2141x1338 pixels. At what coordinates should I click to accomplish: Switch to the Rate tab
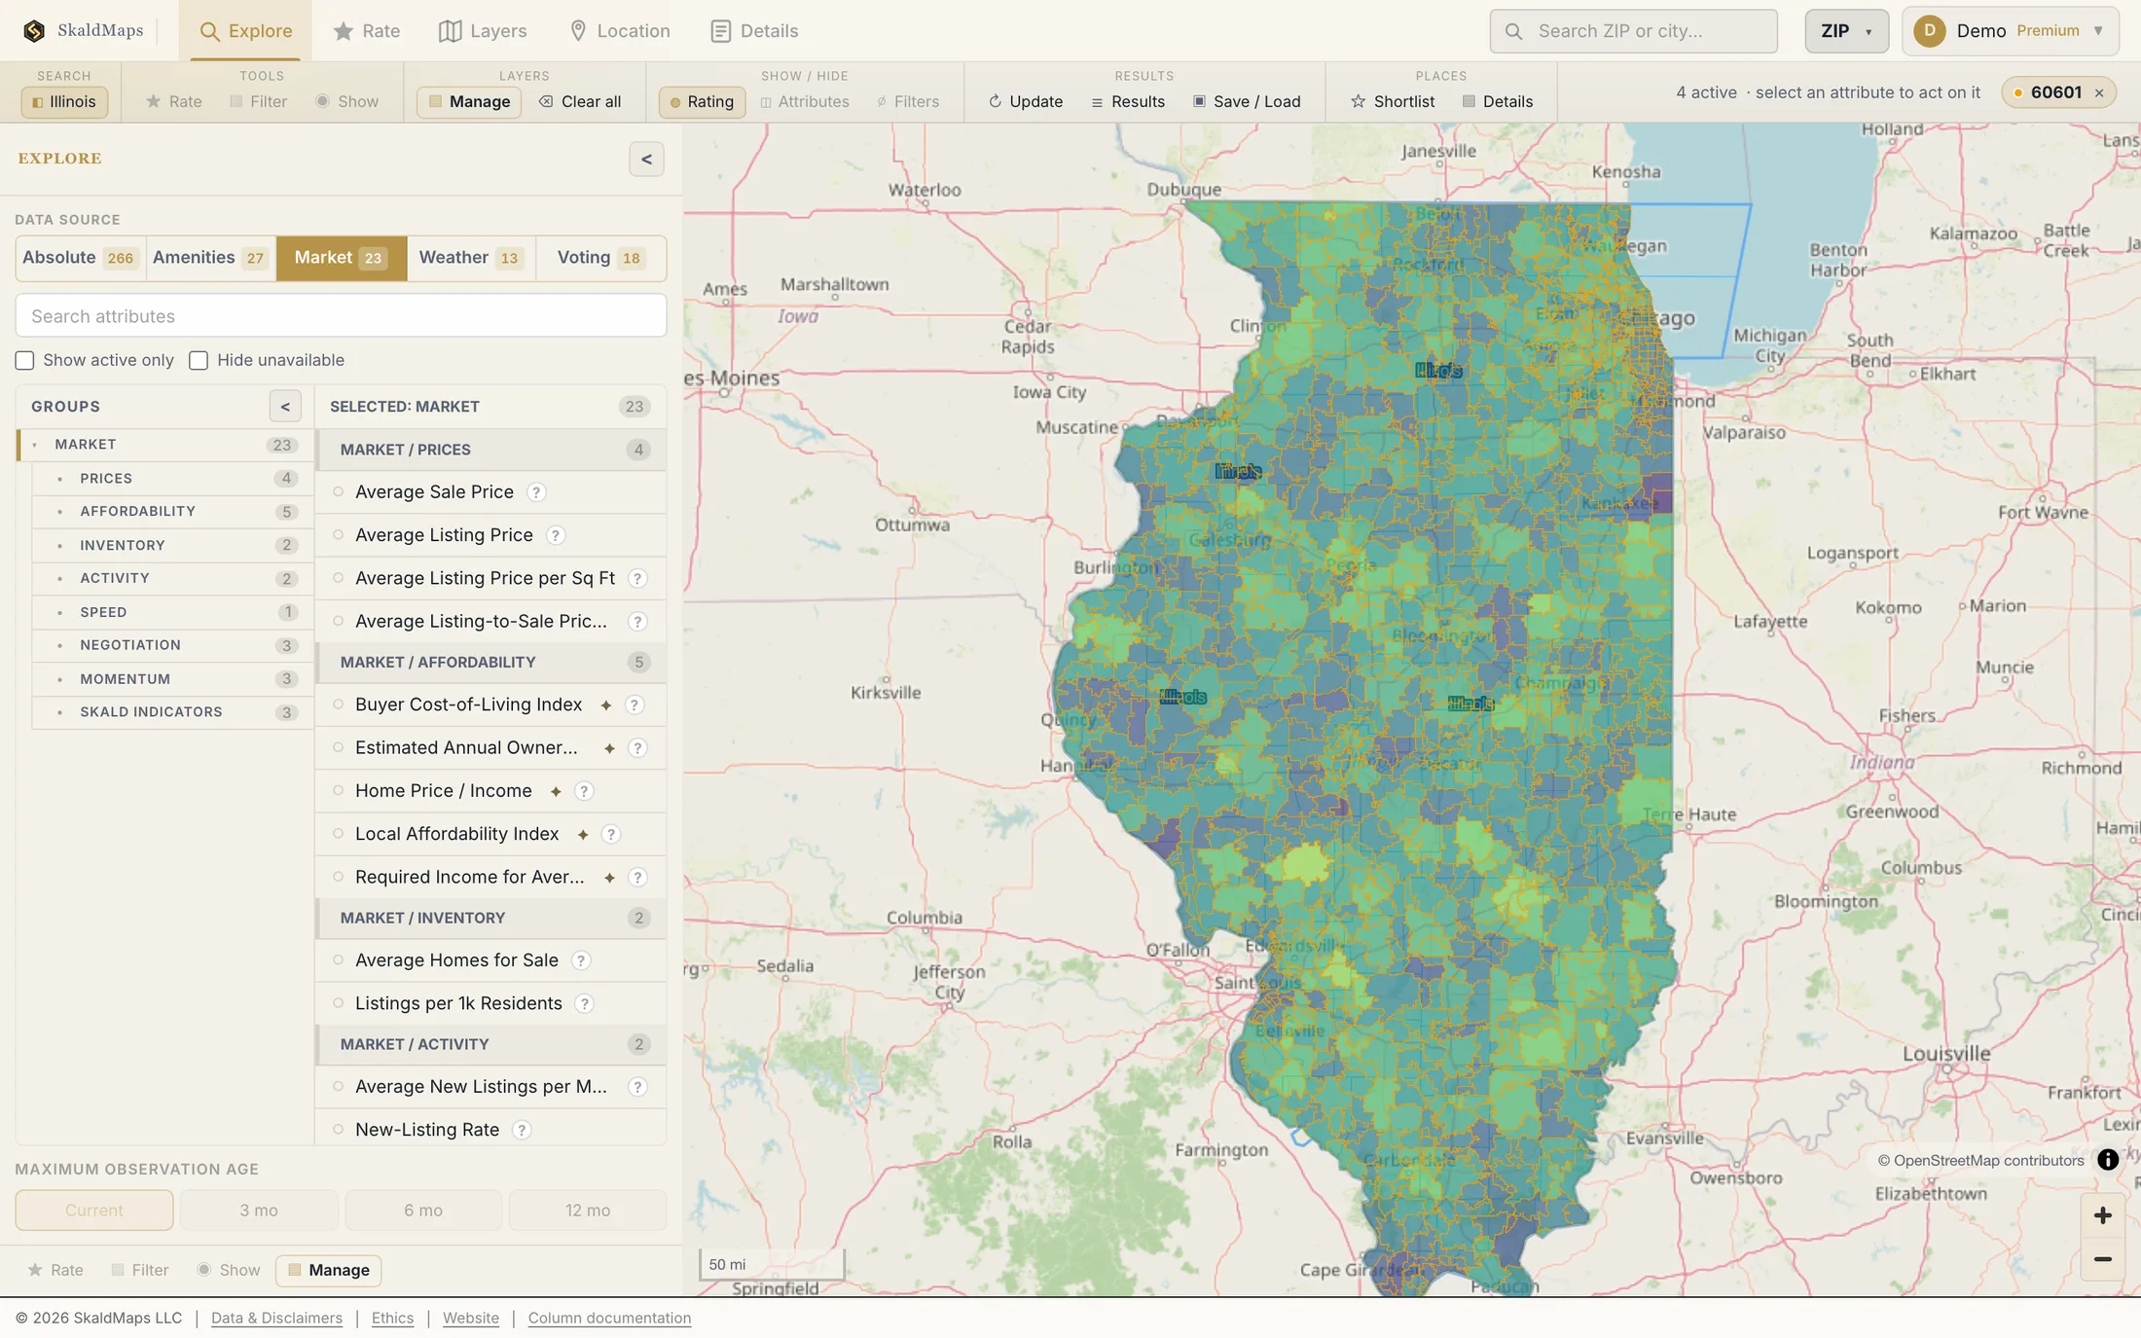point(366,31)
